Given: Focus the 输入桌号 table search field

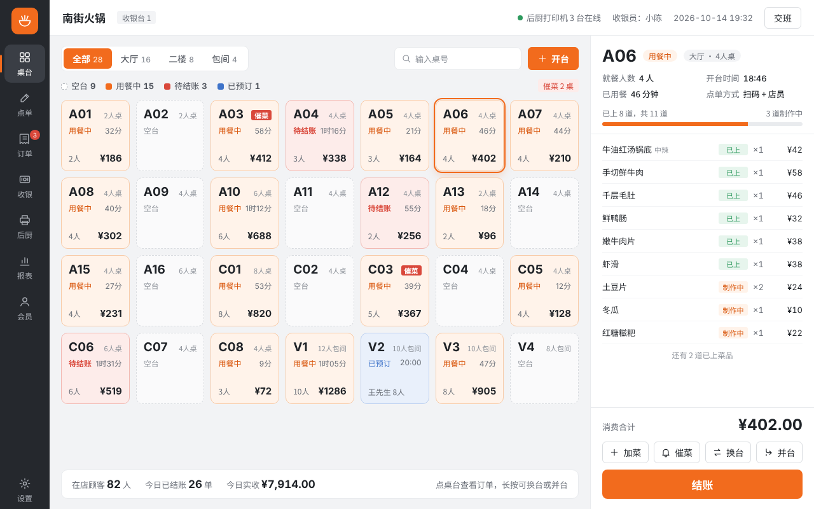Looking at the screenshot, I should point(458,59).
